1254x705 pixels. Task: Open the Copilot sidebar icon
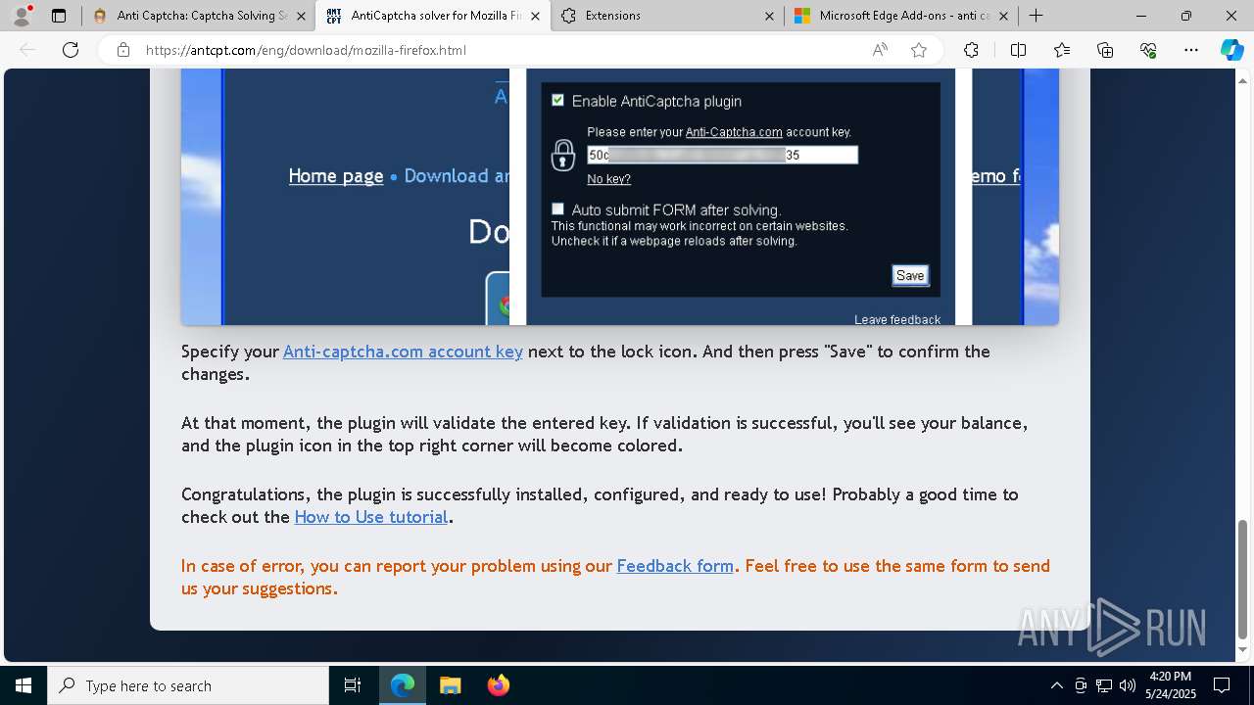tap(1231, 50)
